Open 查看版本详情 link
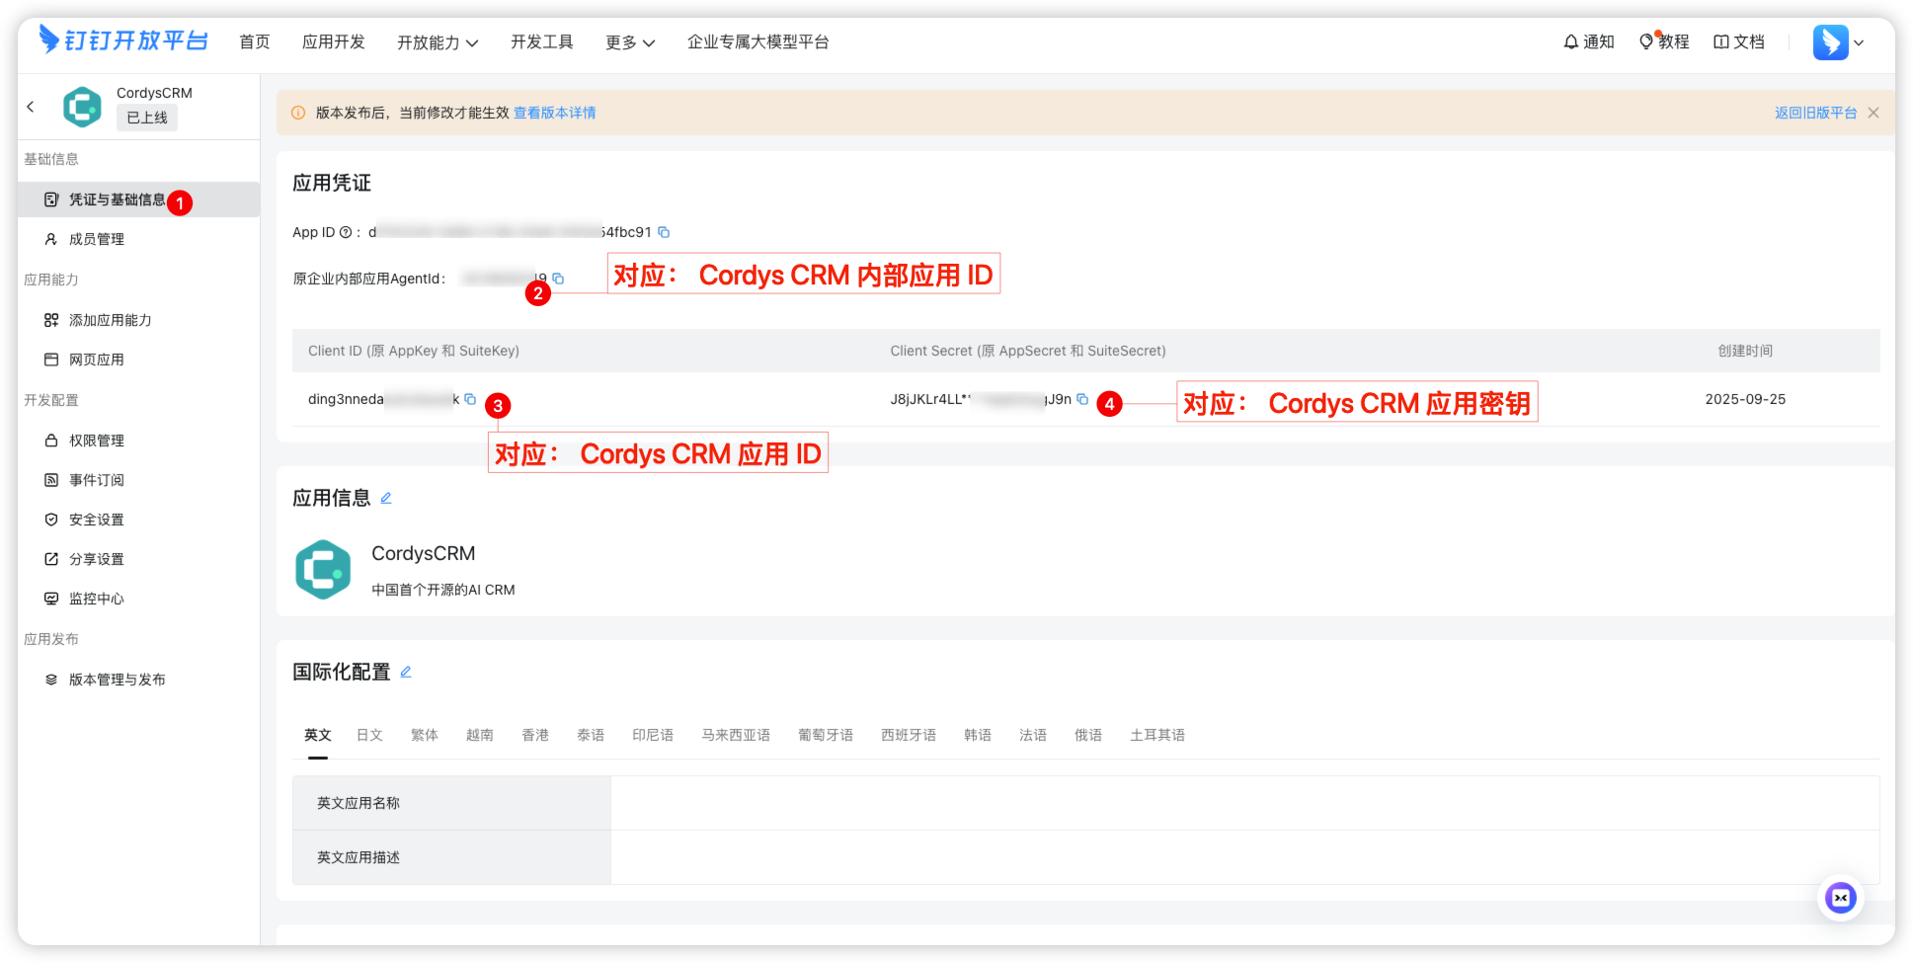 click(554, 113)
